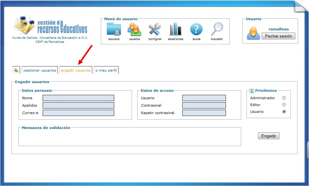
Task: Click the axuda help icon
Action: coord(196,30)
